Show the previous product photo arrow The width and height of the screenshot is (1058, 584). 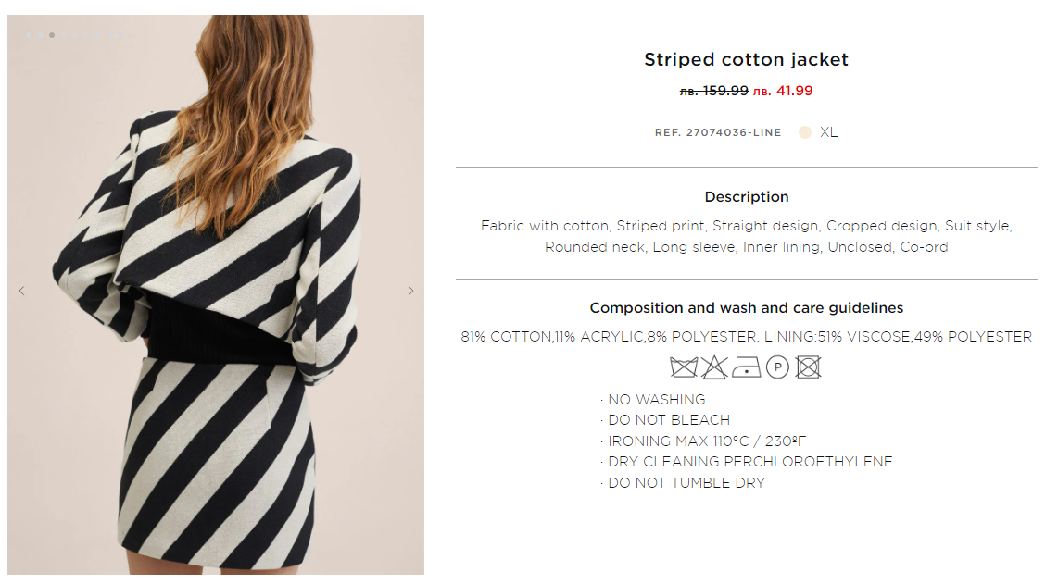coord(21,291)
